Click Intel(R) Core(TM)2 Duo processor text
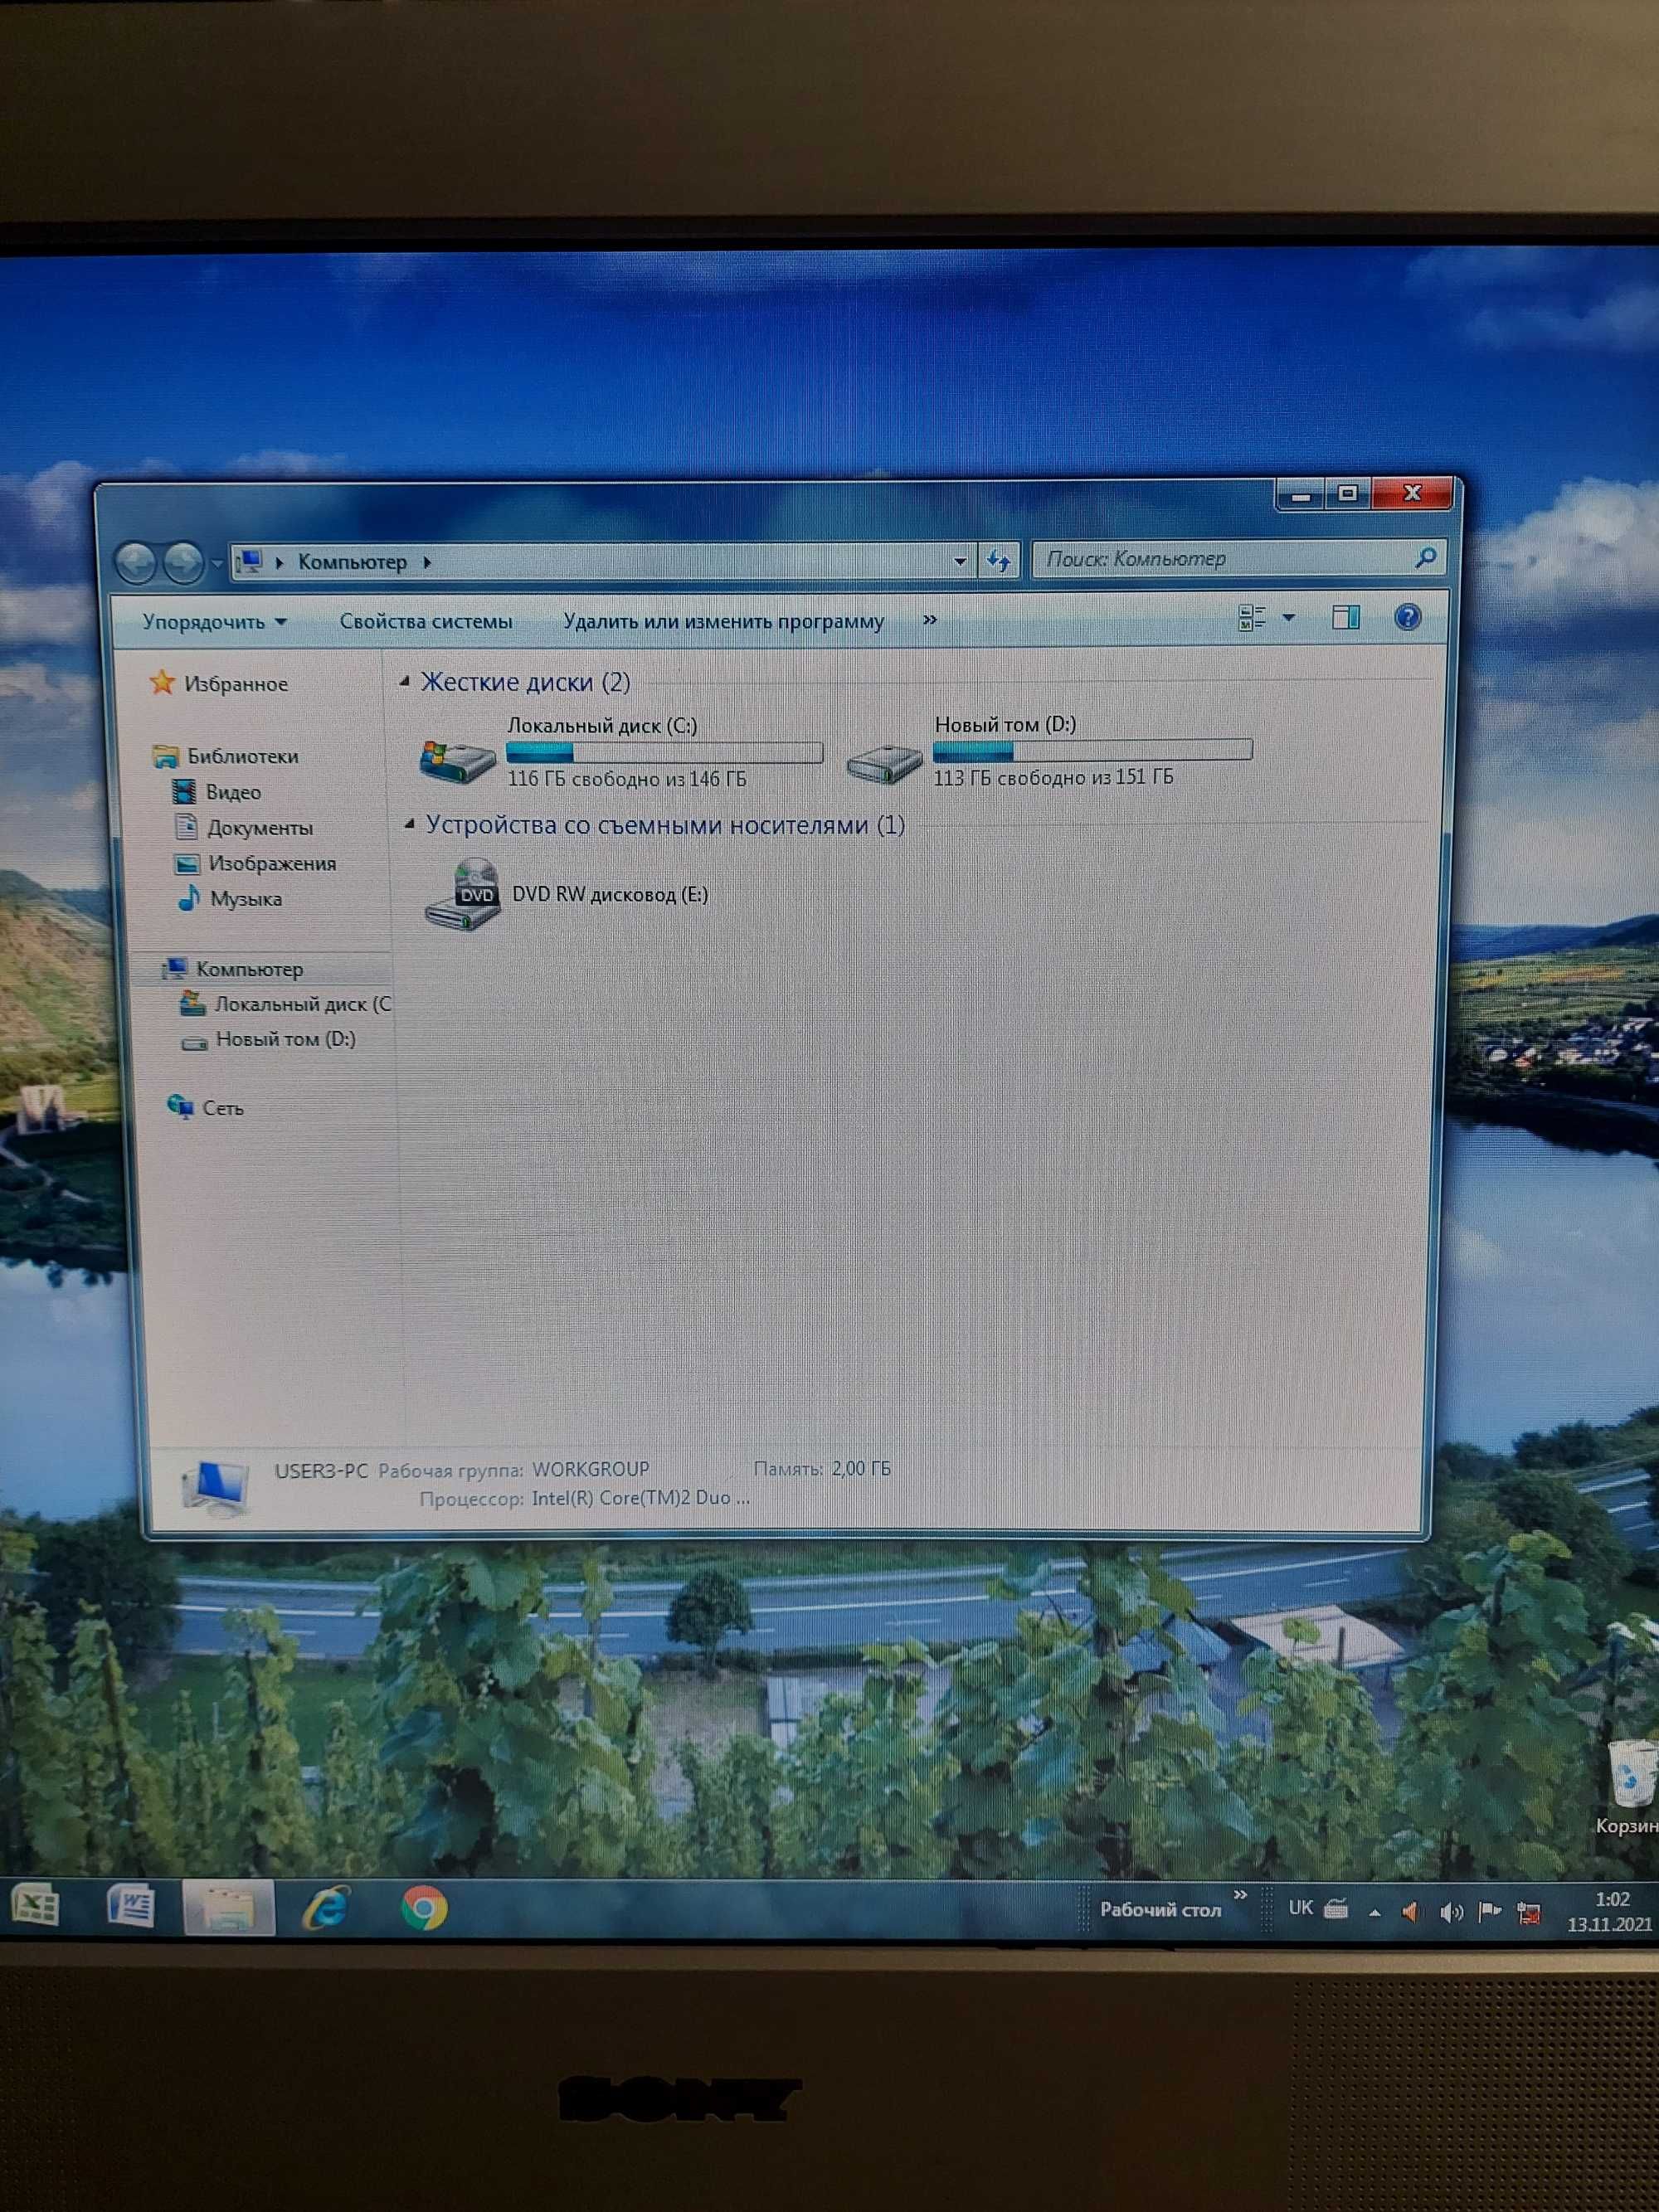 [x=640, y=1498]
